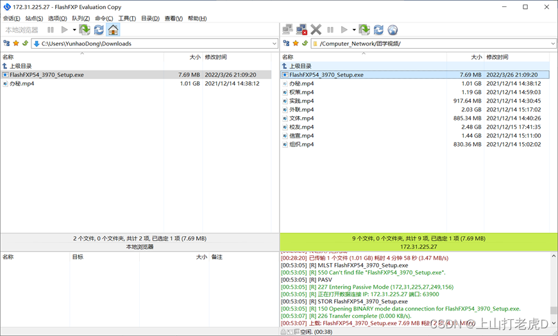The width and height of the screenshot is (558, 336).
Task: Click remote pane folder tree icon
Action: (286, 44)
